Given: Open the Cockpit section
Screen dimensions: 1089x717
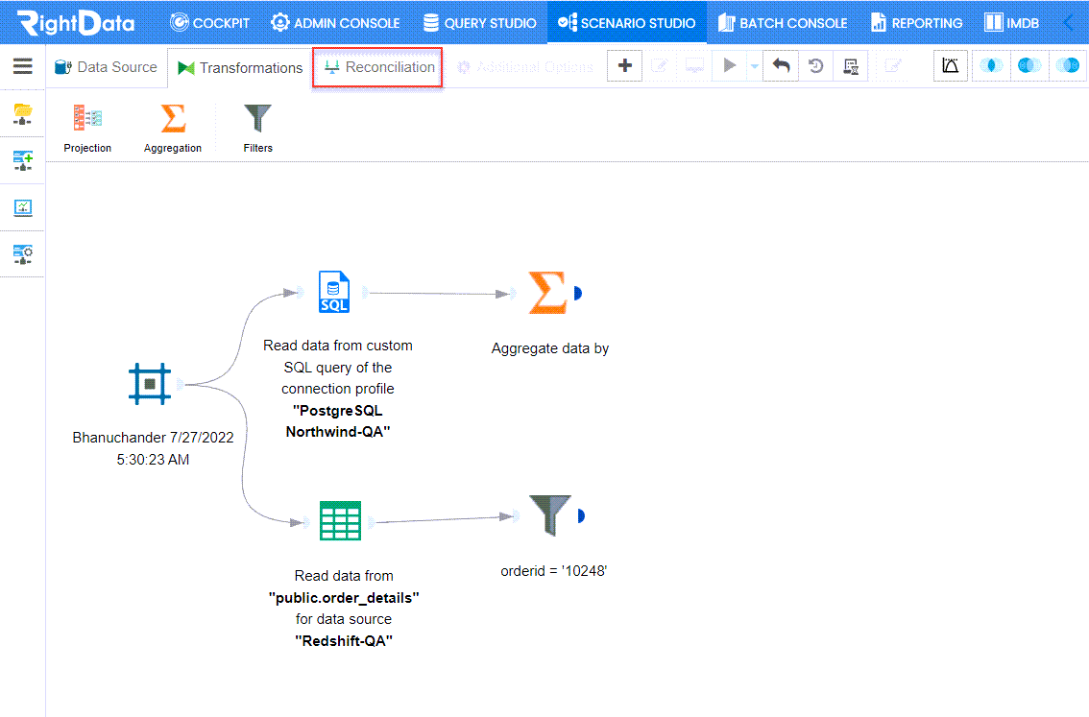Looking at the screenshot, I should 209,23.
